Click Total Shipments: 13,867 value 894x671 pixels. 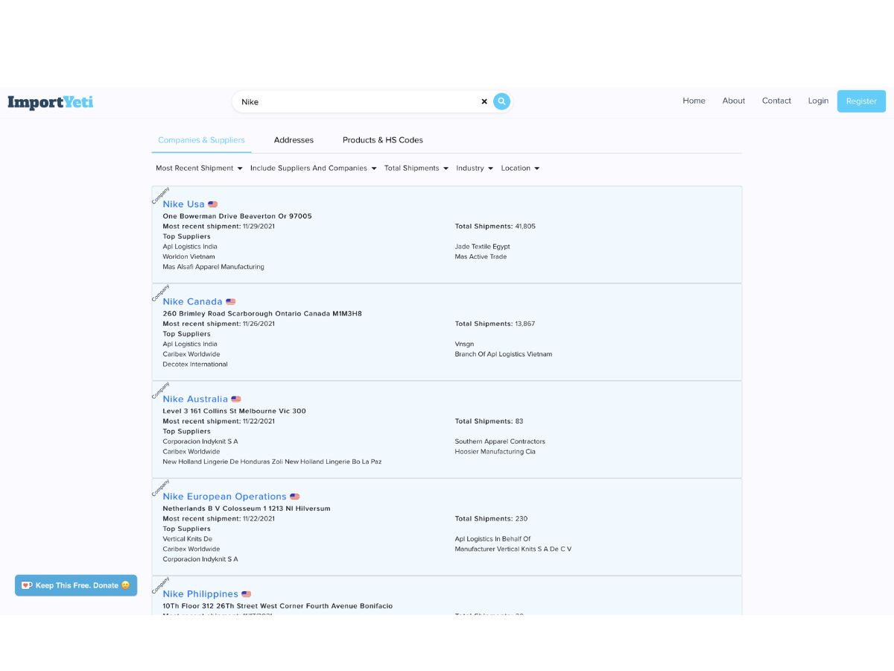pos(495,324)
